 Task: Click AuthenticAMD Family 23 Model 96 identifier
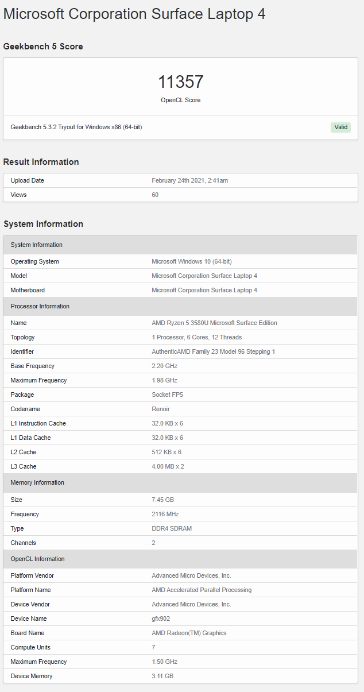click(214, 351)
